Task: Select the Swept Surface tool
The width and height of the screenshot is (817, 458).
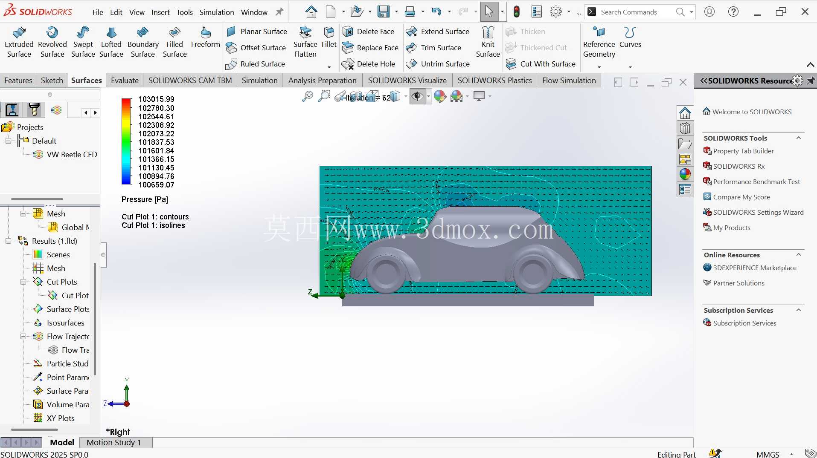Action: [x=83, y=42]
